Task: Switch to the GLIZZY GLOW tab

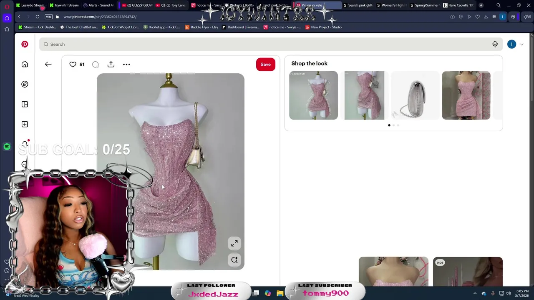Action: (136, 5)
